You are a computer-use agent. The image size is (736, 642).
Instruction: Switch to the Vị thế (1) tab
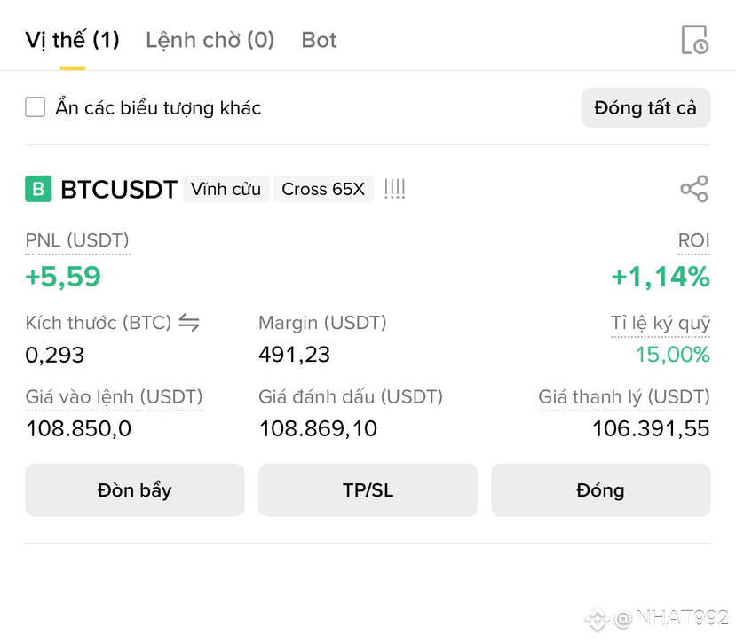72,40
